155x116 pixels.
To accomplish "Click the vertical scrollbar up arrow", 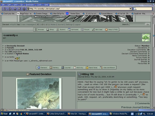I will [x=154, y=16].
